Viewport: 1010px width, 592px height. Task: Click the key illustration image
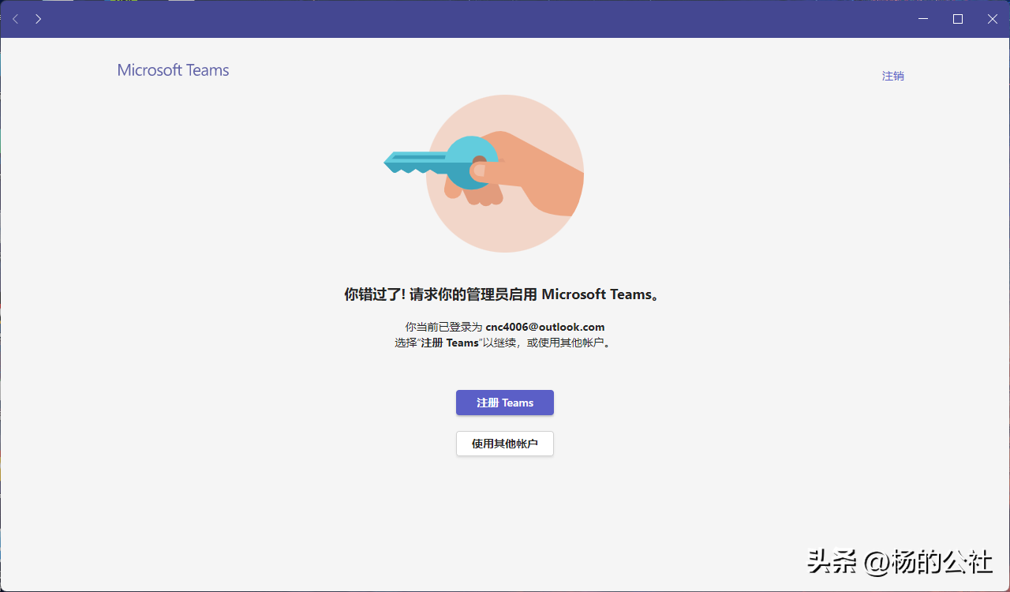pyautogui.click(x=484, y=174)
